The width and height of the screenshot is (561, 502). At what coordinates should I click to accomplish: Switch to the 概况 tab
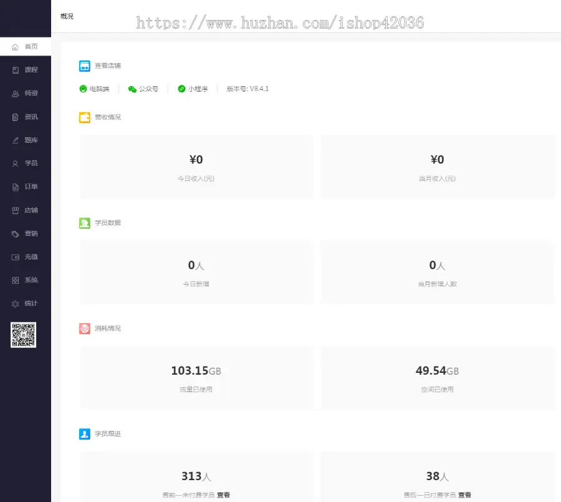coord(66,16)
